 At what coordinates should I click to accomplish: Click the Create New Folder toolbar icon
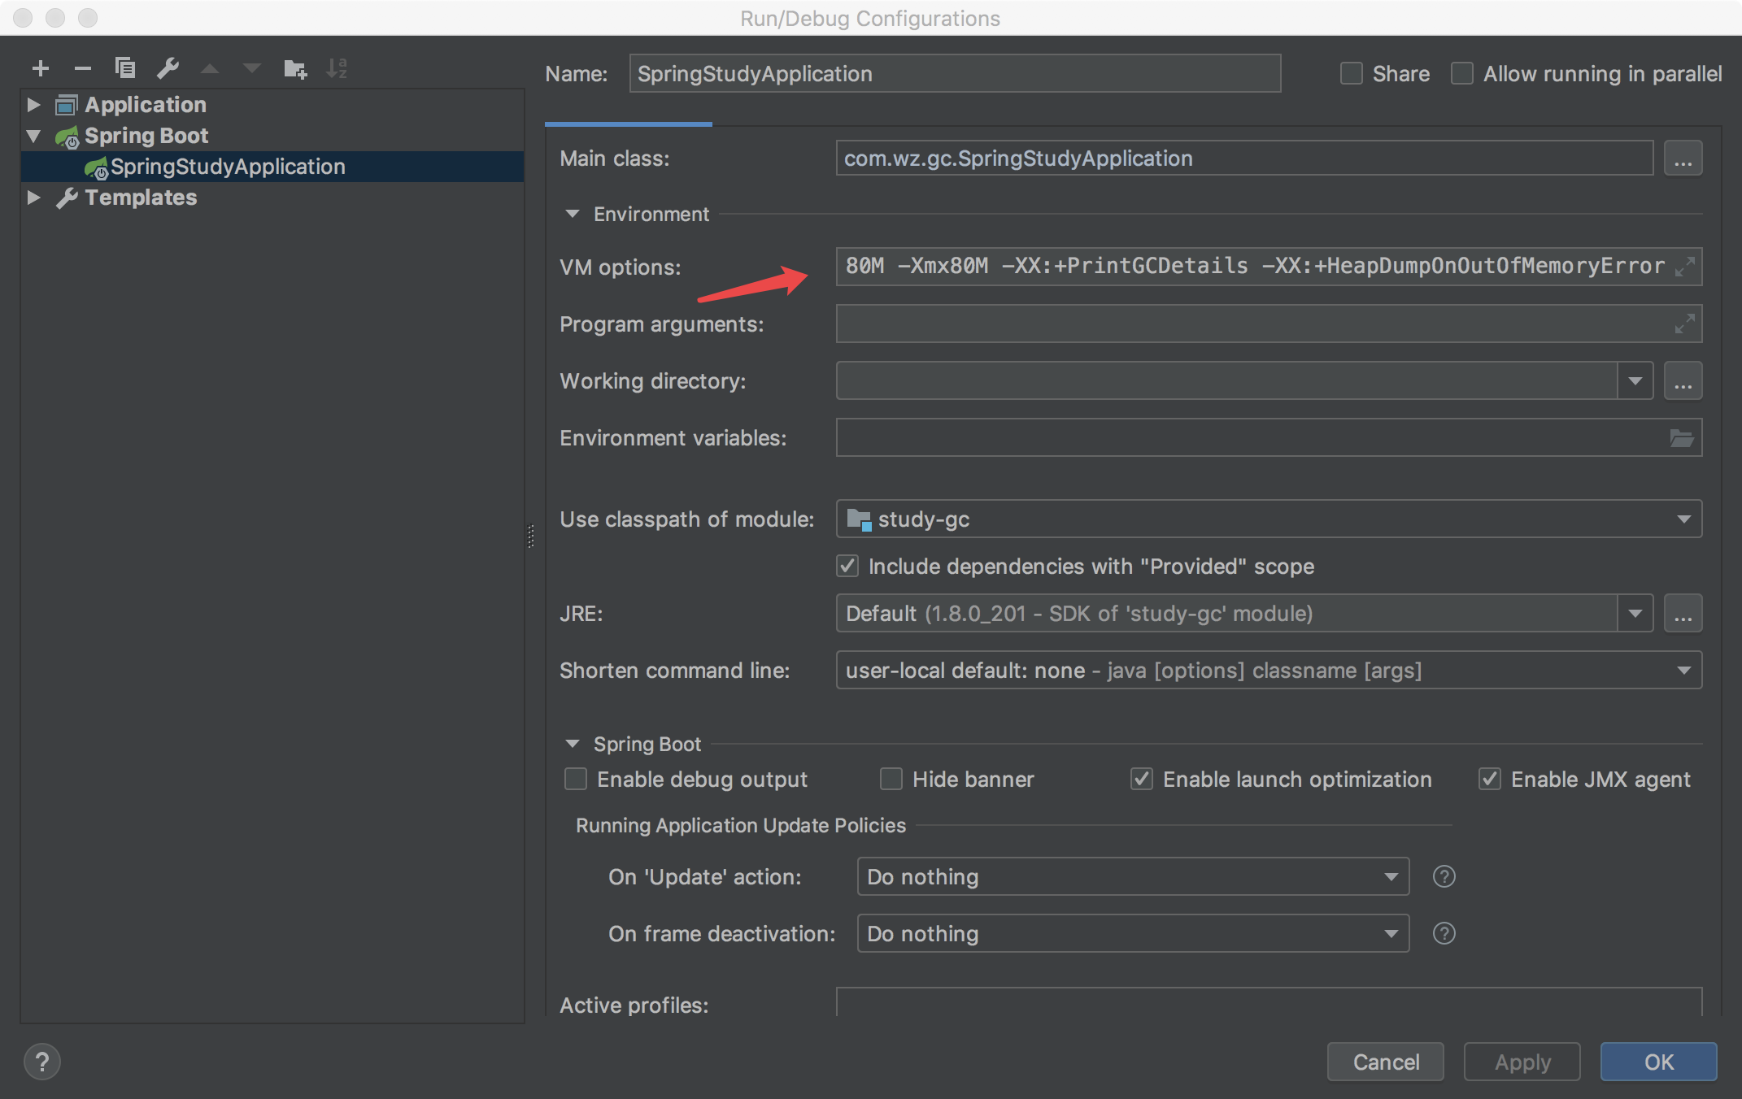pos(294,68)
